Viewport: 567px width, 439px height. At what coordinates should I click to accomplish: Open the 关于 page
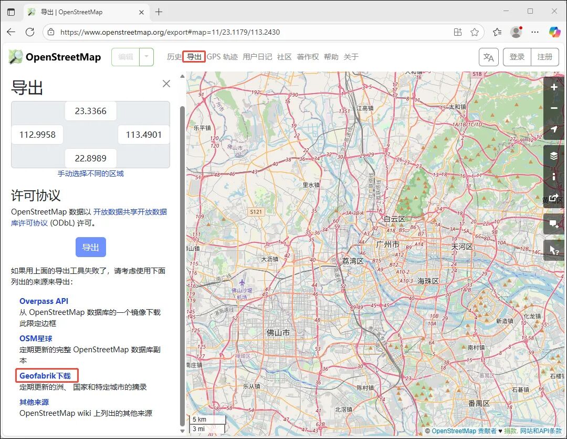[x=351, y=57]
